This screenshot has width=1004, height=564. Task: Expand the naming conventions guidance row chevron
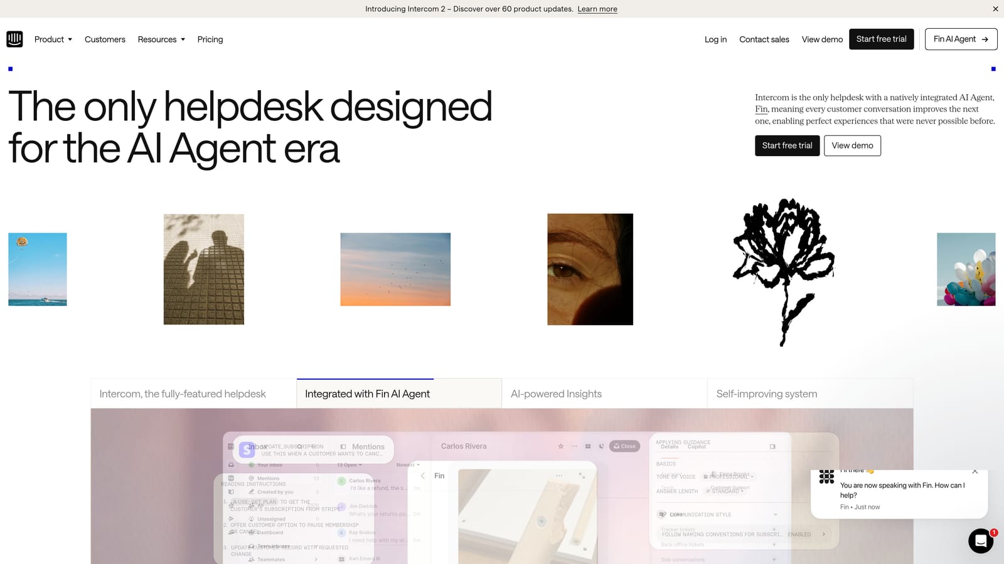click(823, 534)
